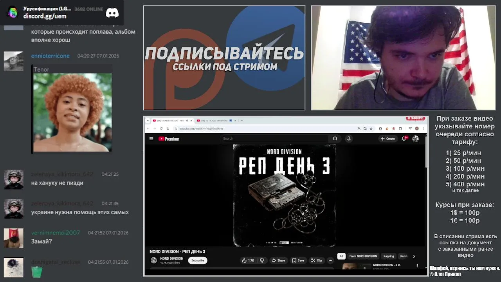Click username ennioterricone in chat
This screenshot has height=282, width=501.
[50, 56]
